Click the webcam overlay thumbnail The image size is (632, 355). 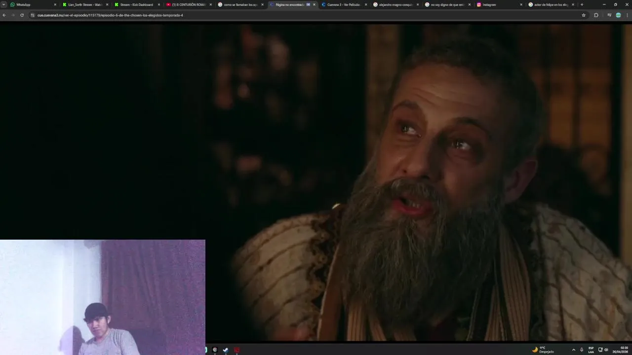pyautogui.click(x=103, y=297)
